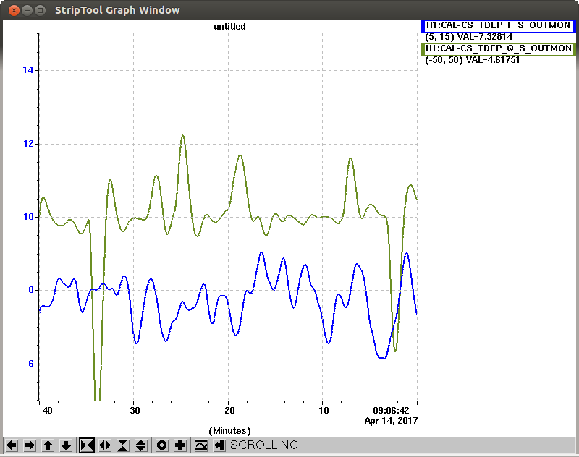Viewport: 579px width, 457px height.
Task: Click the horizontal zoom-out diamond button
Action: [105, 445]
